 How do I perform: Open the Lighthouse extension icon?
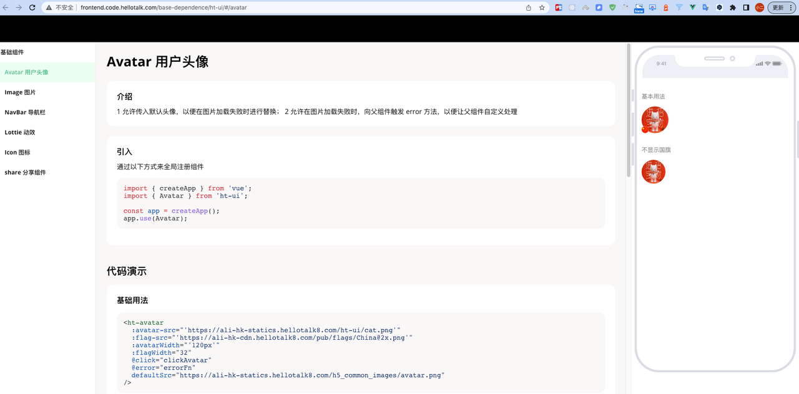[x=666, y=7]
